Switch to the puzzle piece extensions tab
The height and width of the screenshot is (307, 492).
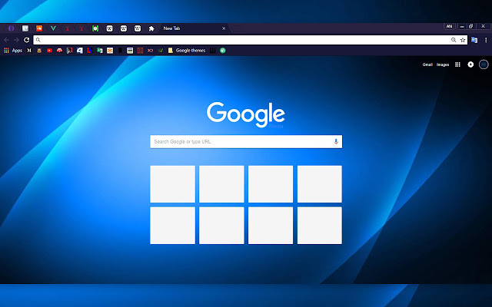[151, 28]
